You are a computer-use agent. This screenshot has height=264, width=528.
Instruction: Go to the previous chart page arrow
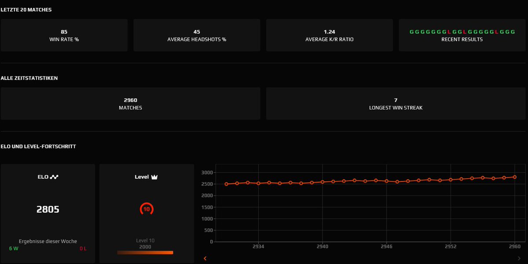[205, 258]
